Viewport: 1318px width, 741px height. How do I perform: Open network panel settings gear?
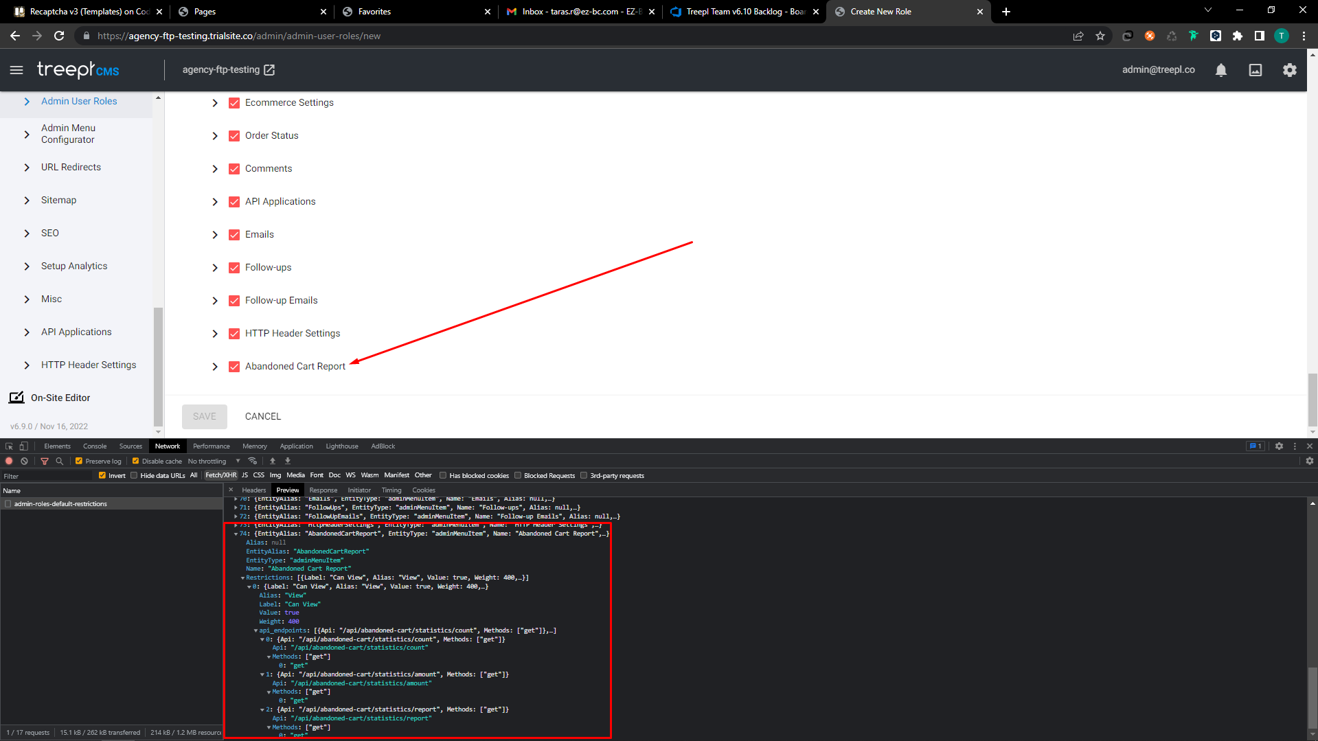1309,461
